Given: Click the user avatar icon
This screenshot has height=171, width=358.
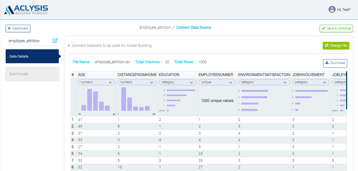Looking at the screenshot, I should point(332,10).
